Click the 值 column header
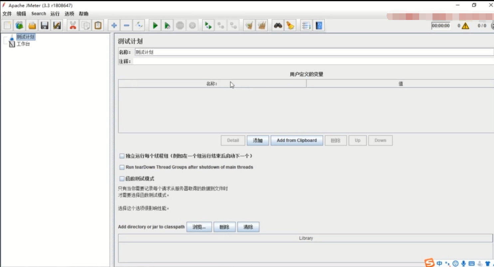 click(400, 84)
